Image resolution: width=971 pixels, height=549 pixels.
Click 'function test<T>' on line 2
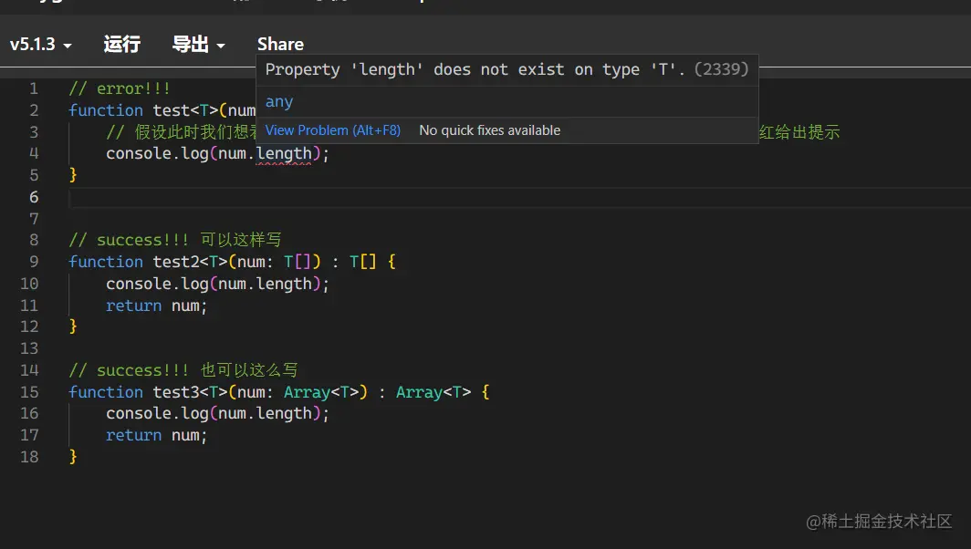(143, 110)
